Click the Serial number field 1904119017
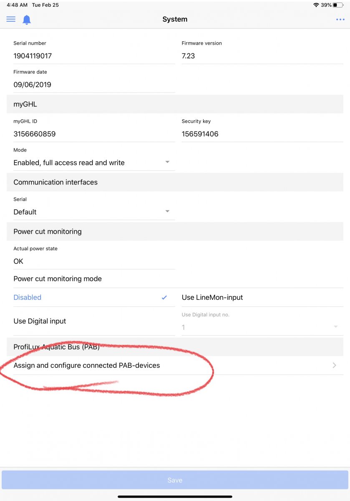 pos(94,56)
